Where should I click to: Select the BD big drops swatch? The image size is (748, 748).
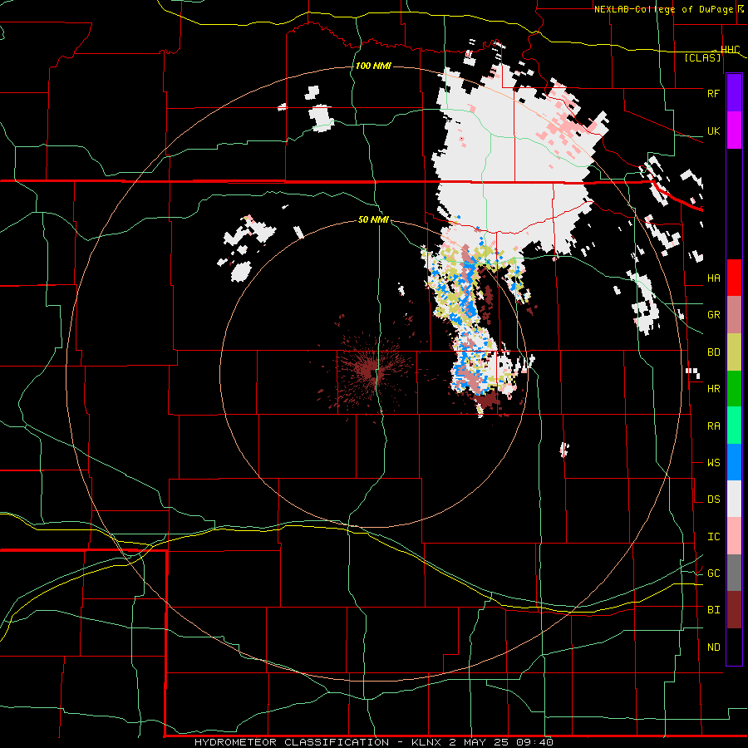(734, 352)
